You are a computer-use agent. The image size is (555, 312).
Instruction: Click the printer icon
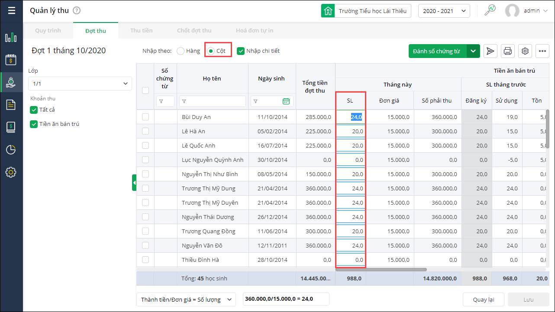click(x=508, y=51)
